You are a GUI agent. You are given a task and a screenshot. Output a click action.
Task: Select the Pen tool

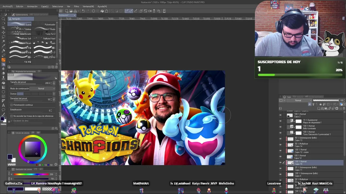tap(4, 51)
